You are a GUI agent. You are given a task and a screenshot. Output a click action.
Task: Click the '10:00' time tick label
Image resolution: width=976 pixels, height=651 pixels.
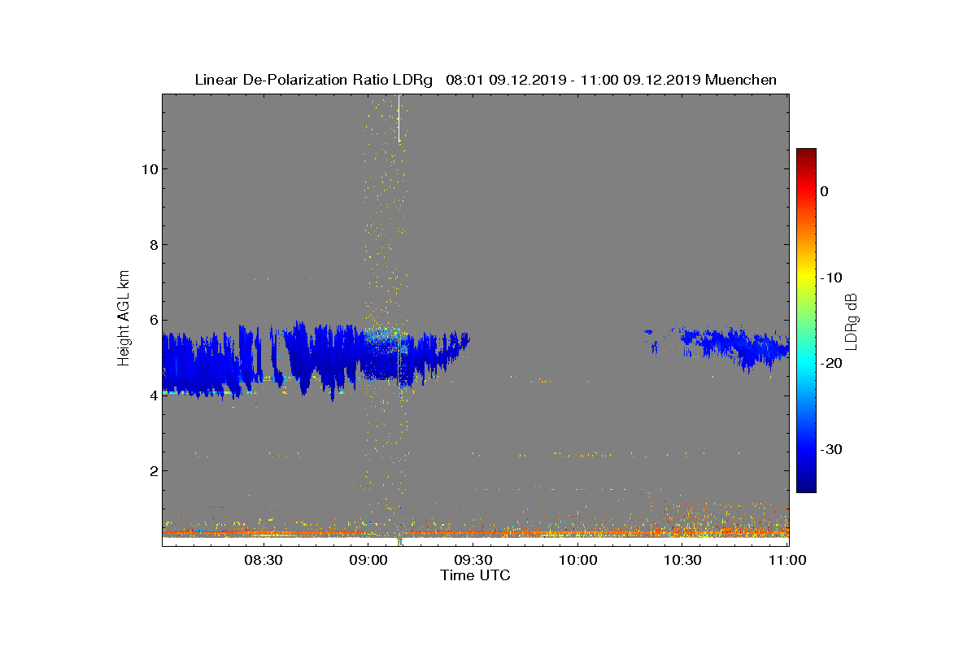tap(579, 560)
